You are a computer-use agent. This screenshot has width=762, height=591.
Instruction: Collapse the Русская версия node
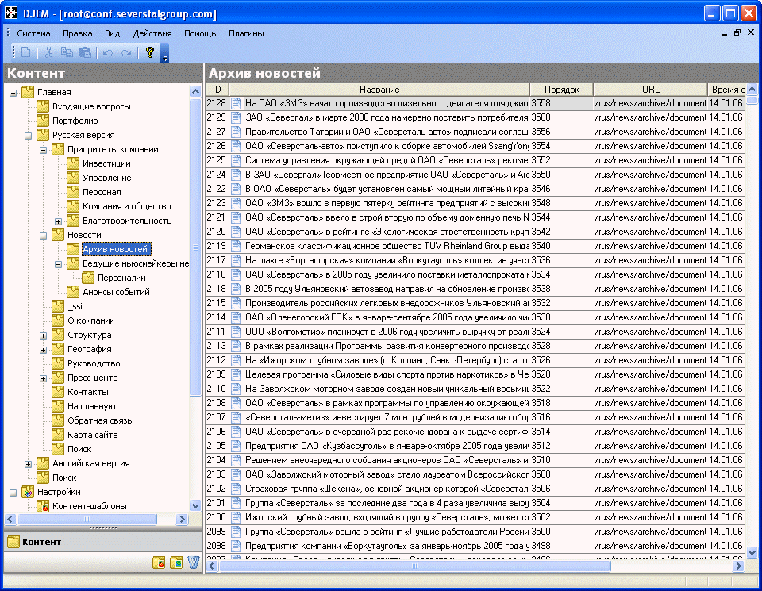click(29, 136)
